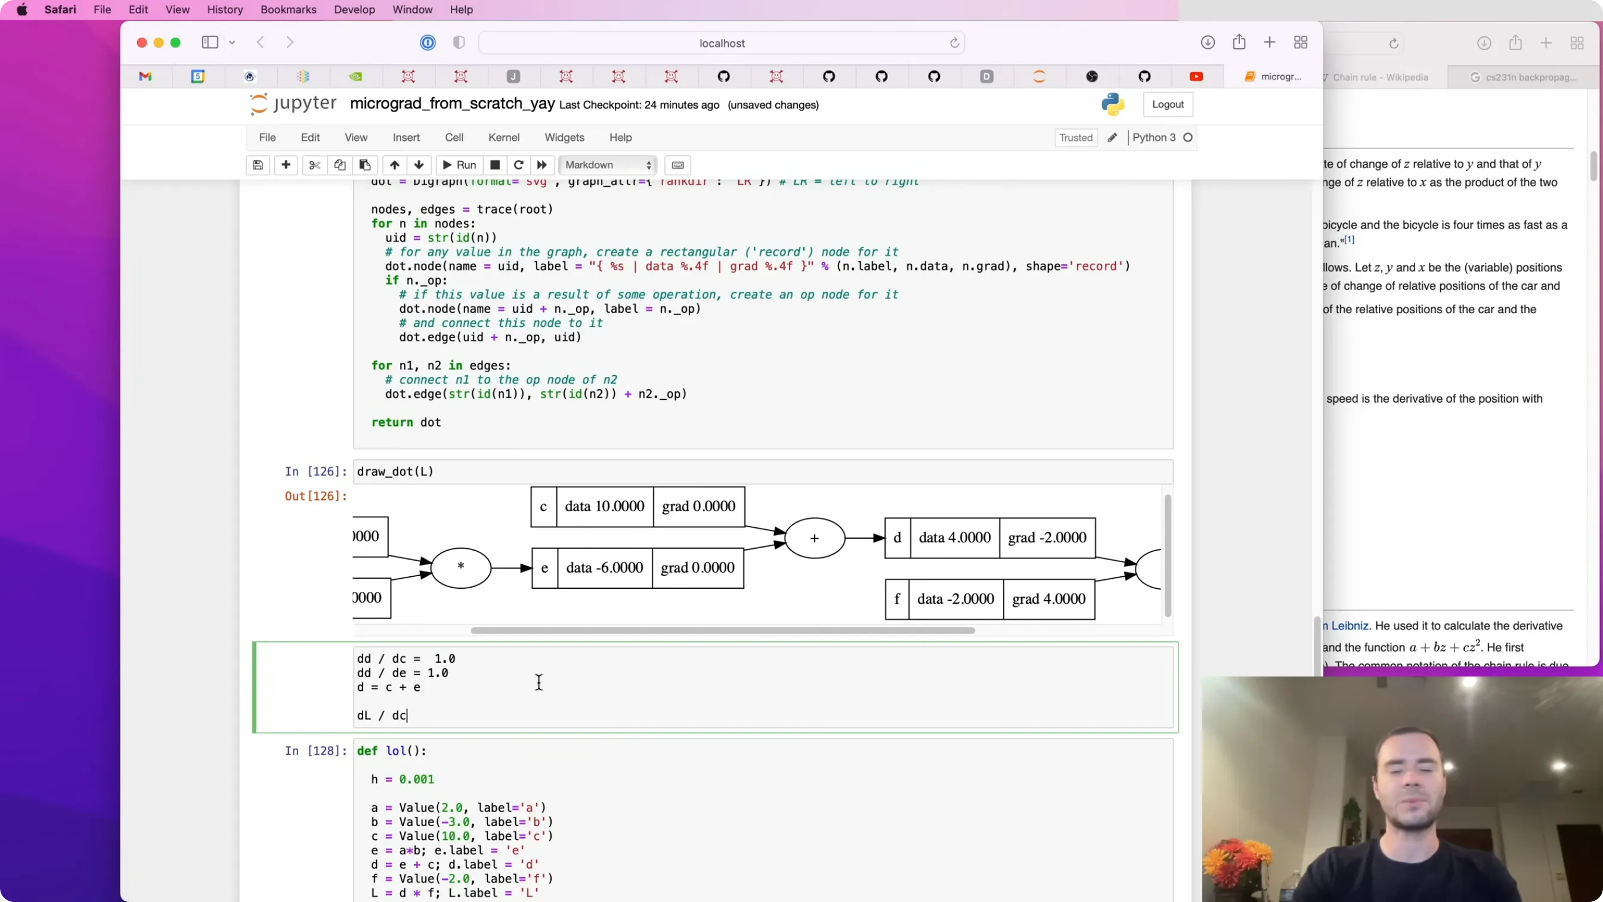Image resolution: width=1603 pixels, height=902 pixels.
Task: Open the Jupyter Kernel menu
Action: 503,138
